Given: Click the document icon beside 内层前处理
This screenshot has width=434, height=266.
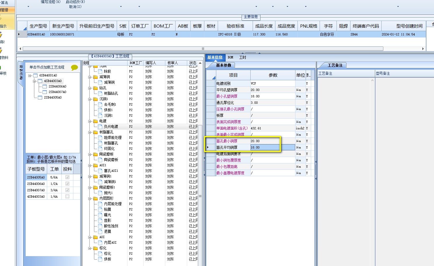Looking at the screenshot, I should pos(100,204).
